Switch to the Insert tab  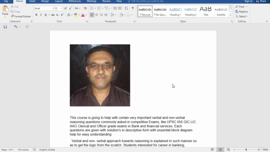pos(32,1)
